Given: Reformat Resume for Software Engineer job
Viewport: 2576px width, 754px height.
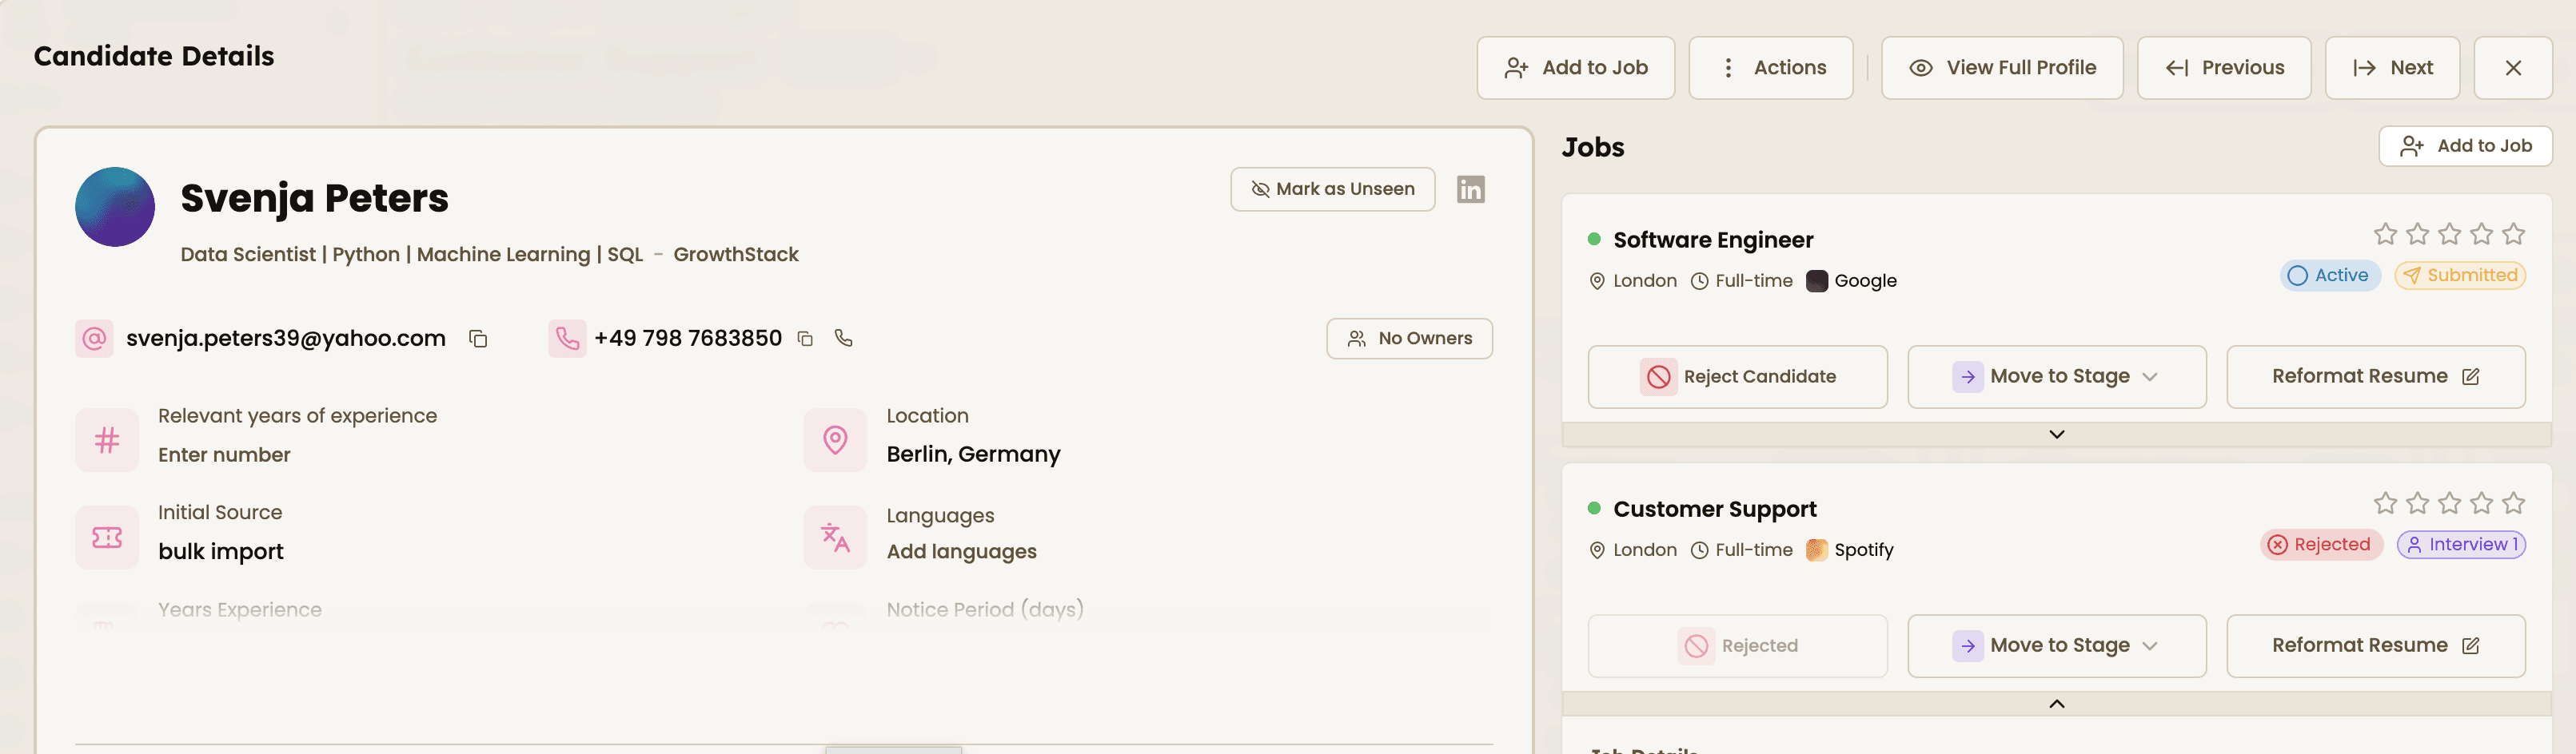Looking at the screenshot, I should (x=2375, y=376).
